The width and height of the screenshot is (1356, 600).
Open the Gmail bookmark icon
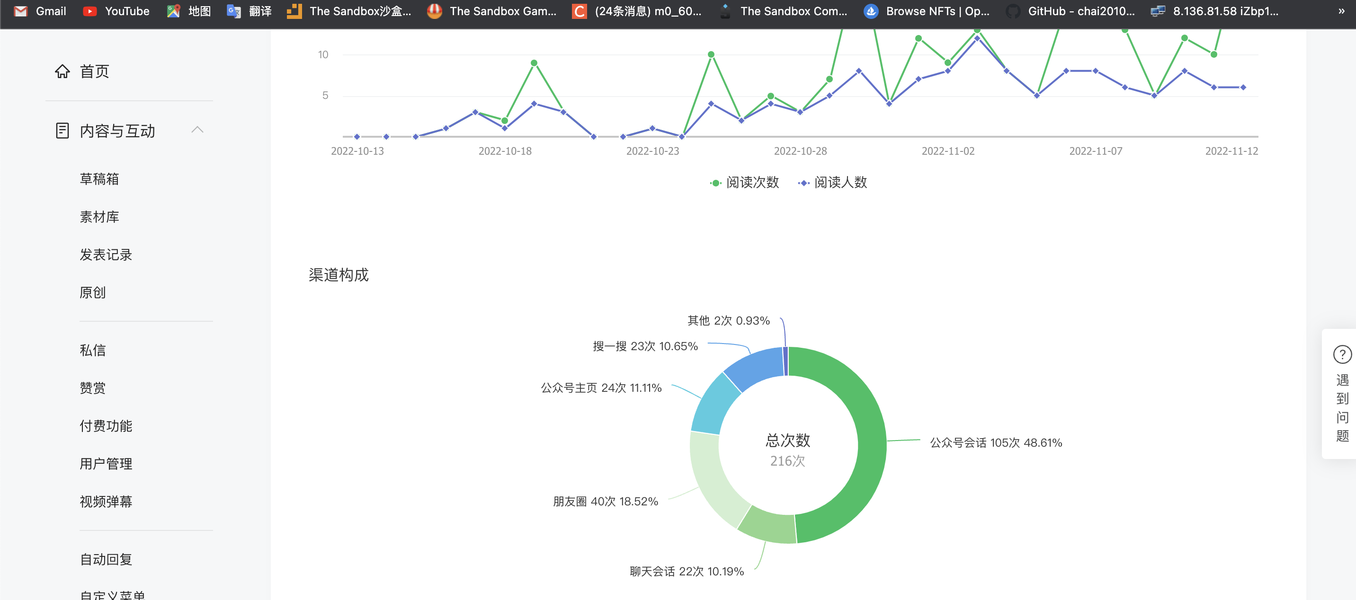[x=20, y=11]
